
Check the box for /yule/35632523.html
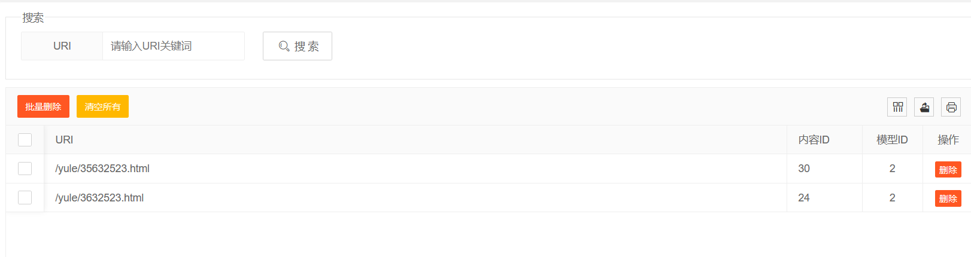click(x=25, y=169)
